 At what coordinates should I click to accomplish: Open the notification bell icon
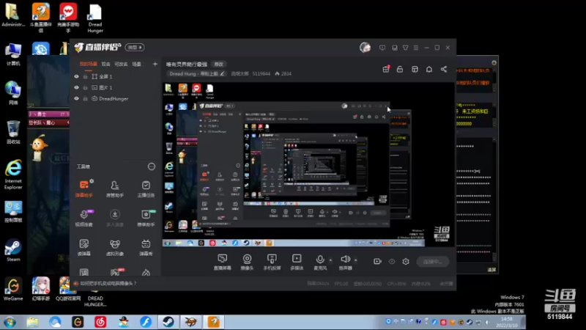[429, 69]
